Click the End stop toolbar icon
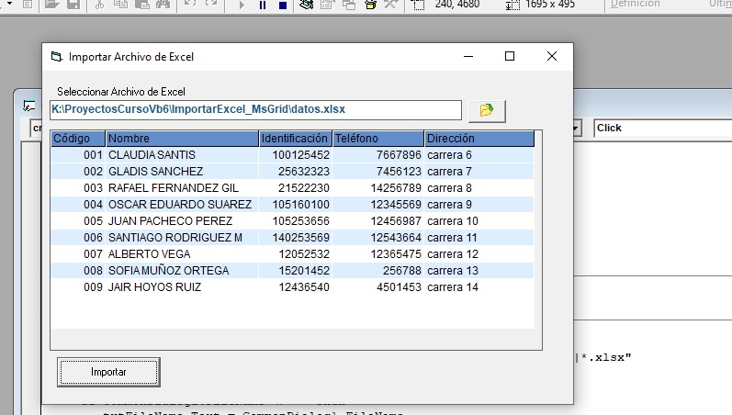Viewport: 732px width, 415px height. coord(282,6)
